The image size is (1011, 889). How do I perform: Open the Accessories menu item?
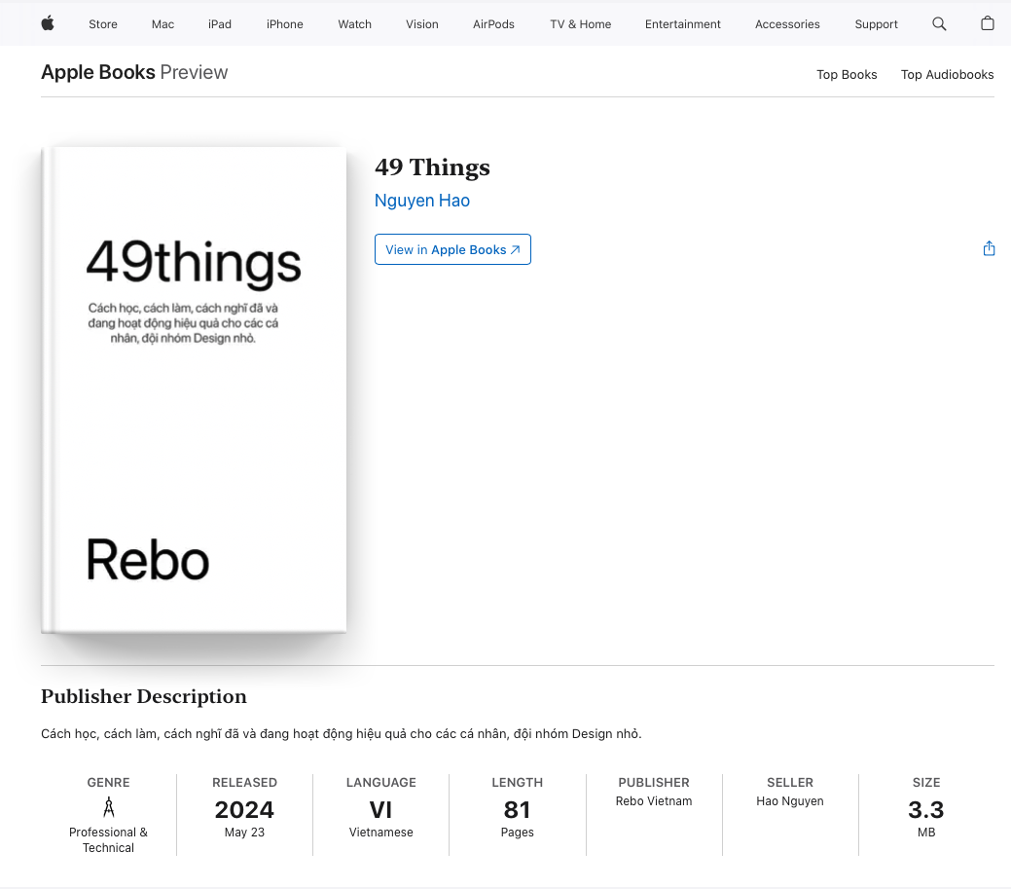(787, 24)
